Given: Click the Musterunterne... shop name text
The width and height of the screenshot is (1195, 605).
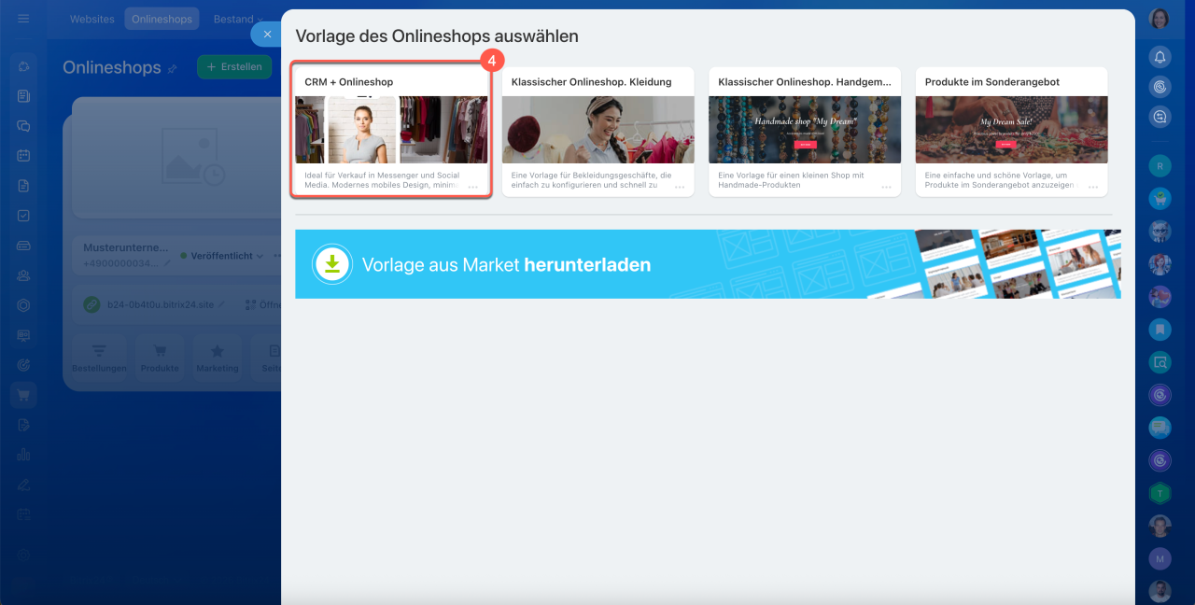Looking at the screenshot, I should point(126,248).
